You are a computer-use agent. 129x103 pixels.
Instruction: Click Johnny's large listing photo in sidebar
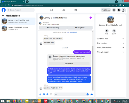click(110, 20)
